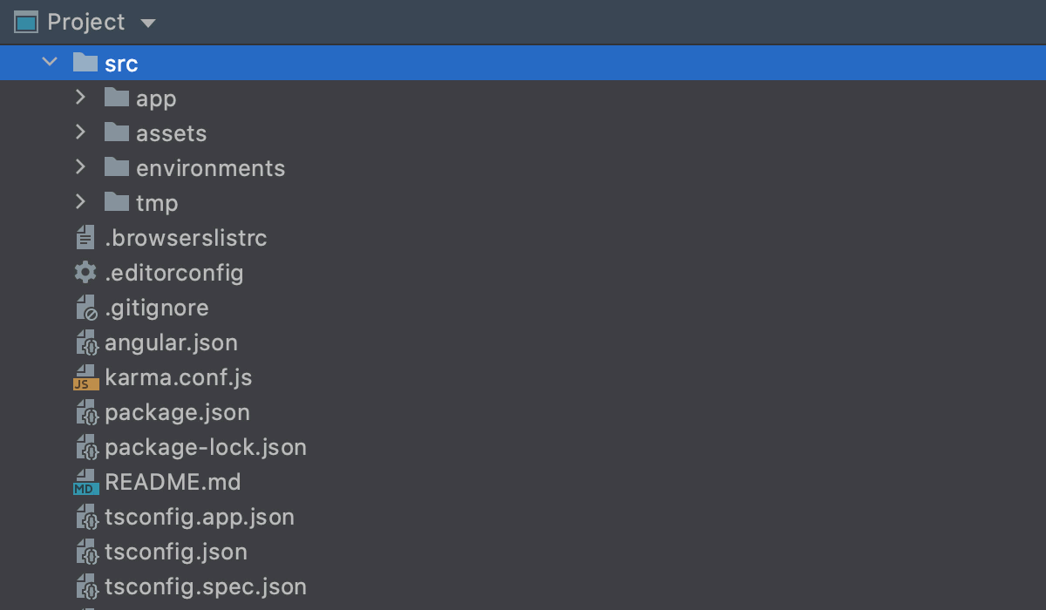Viewport: 1046px width, 610px height.
Task: Click the README.md markdown icon
Action: click(85, 482)
